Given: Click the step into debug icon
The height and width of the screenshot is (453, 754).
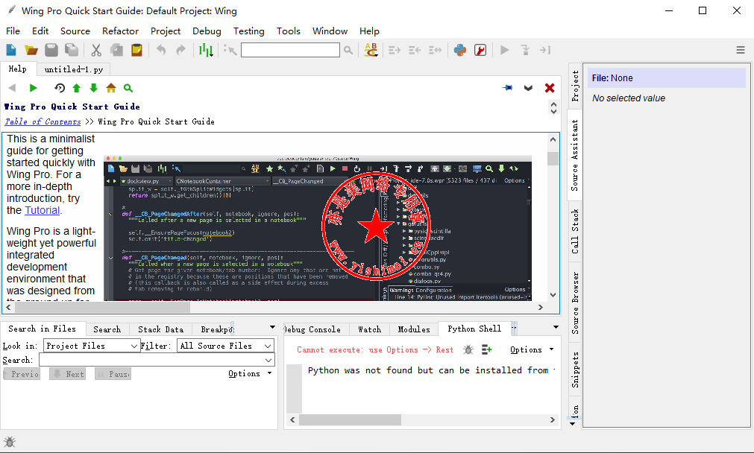Looking at the screenshot, I should click(x=525, y=50).
